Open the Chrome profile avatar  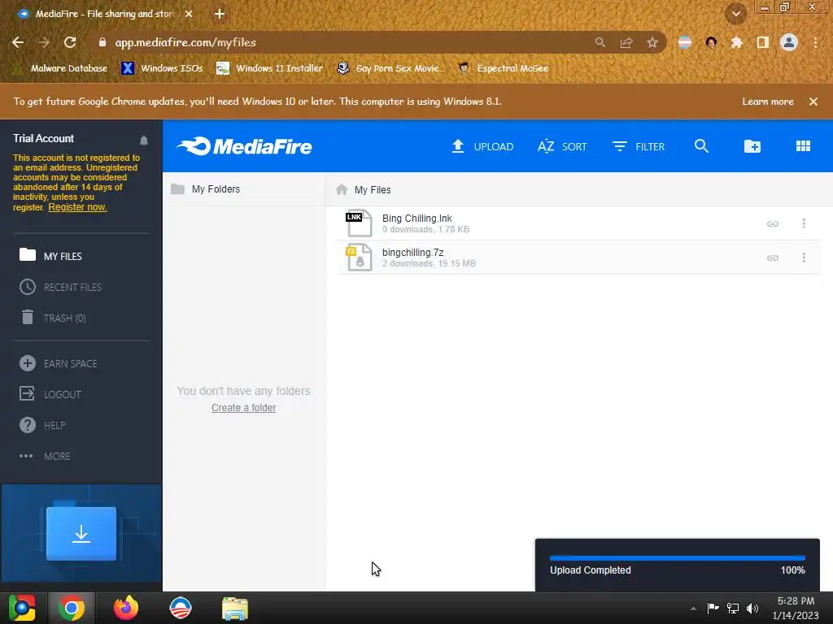(x=789, y=42)
